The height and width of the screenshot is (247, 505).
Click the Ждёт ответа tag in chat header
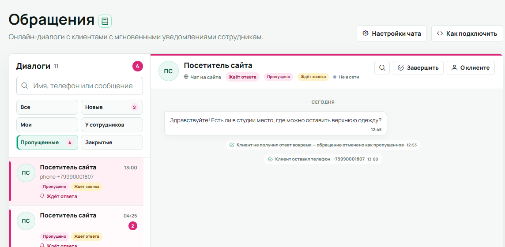pyautogui.click(x=242, y=77)
